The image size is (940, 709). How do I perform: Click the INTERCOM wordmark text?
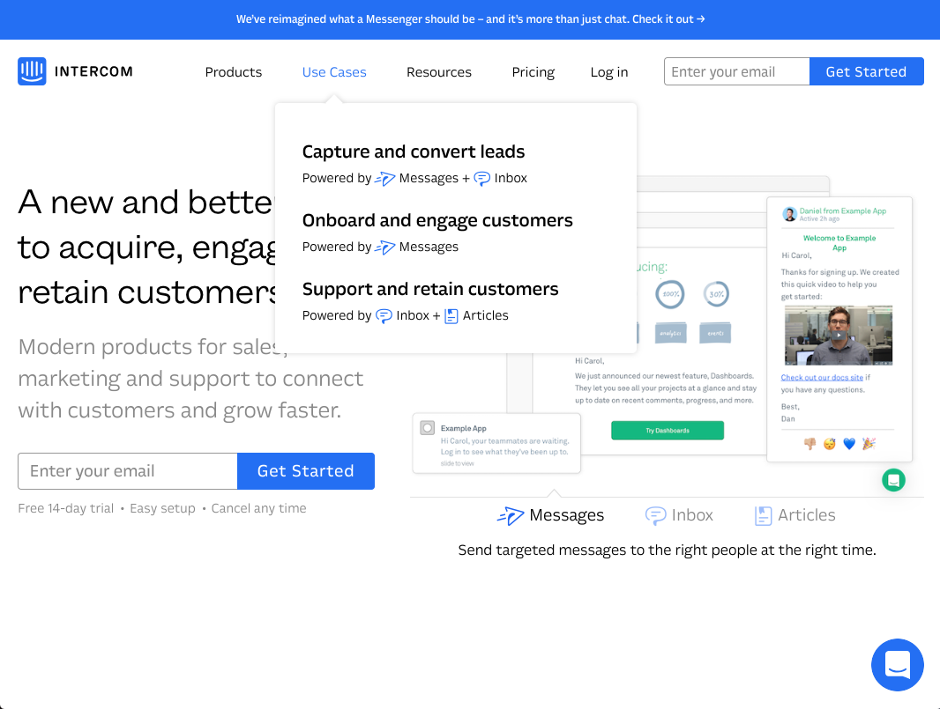93,72
